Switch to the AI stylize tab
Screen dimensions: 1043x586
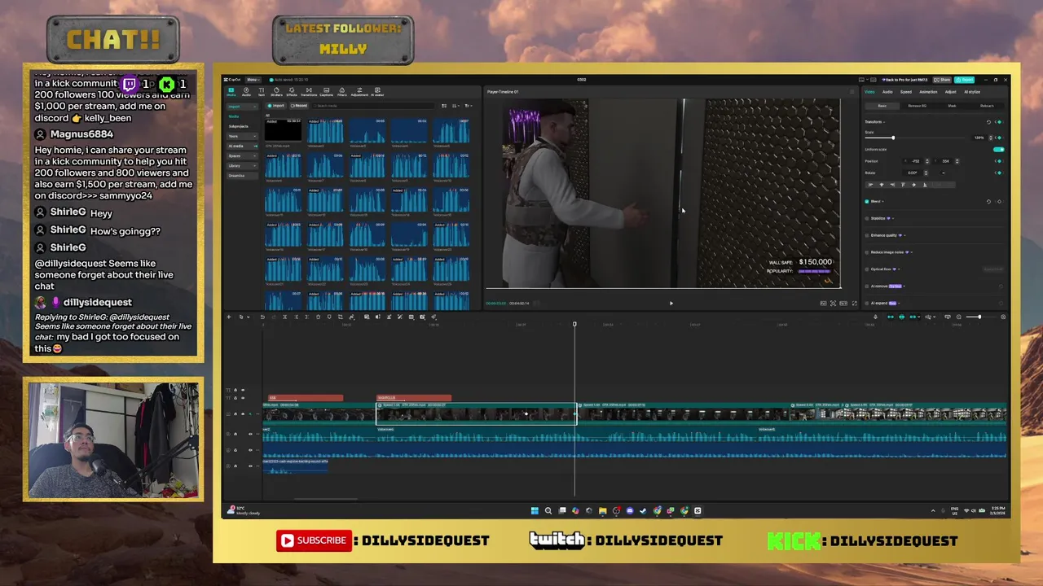tap(972, 92)
